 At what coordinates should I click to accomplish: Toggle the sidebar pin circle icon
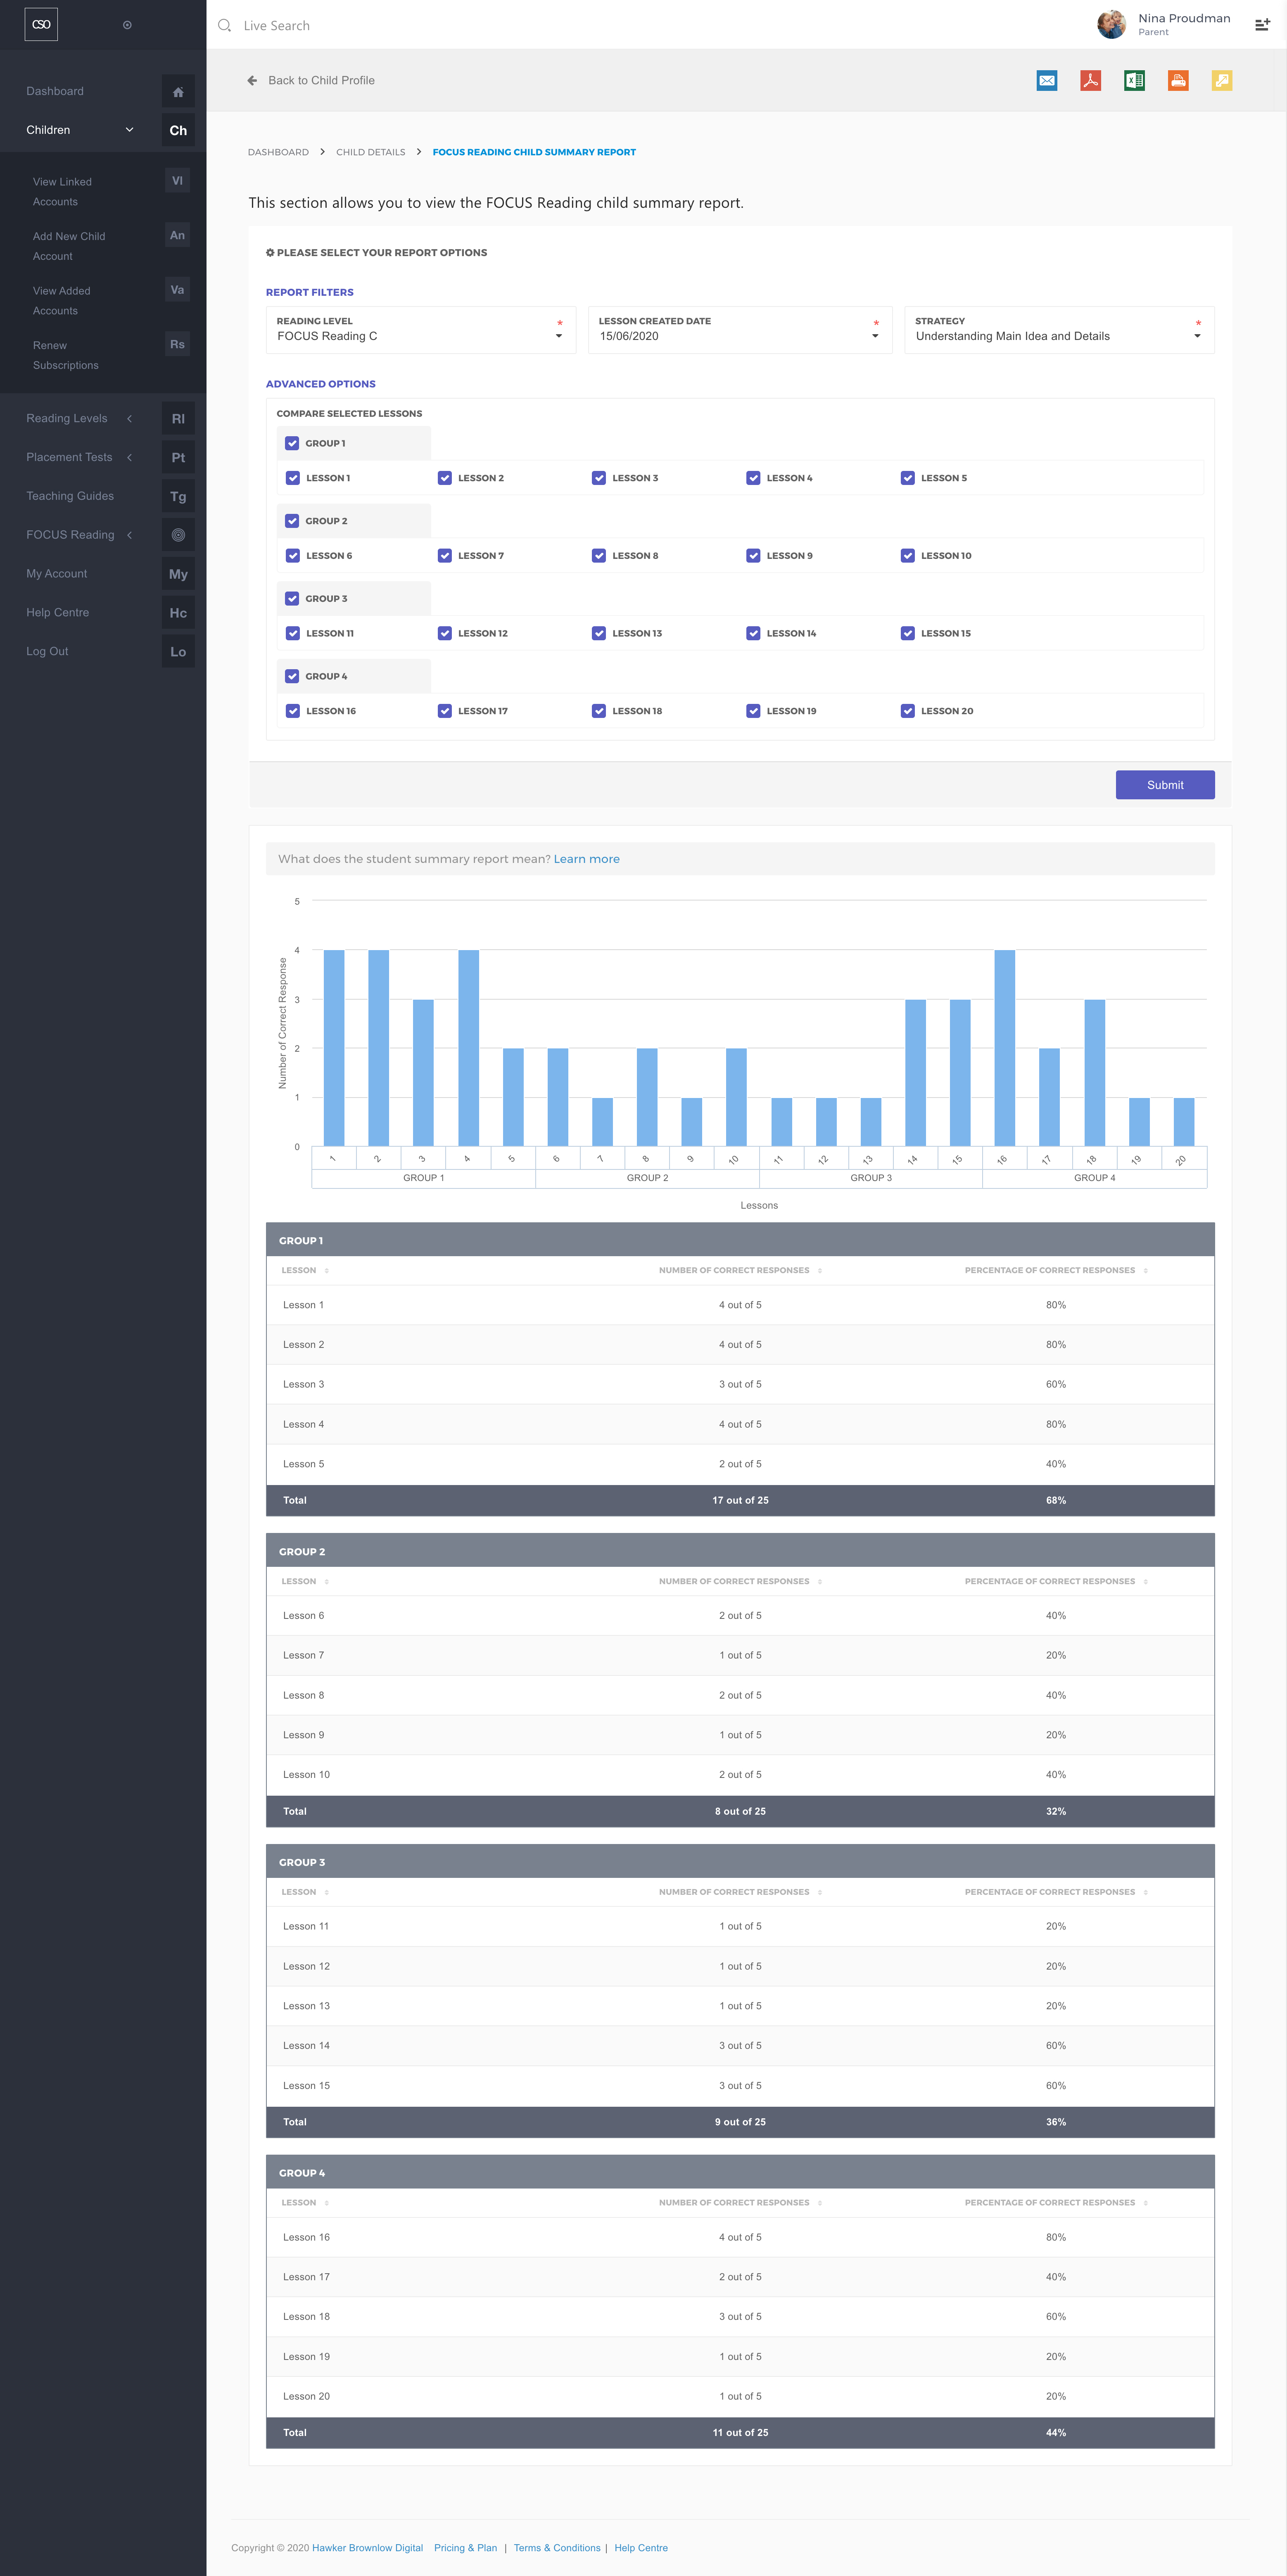tap(127, 25)
